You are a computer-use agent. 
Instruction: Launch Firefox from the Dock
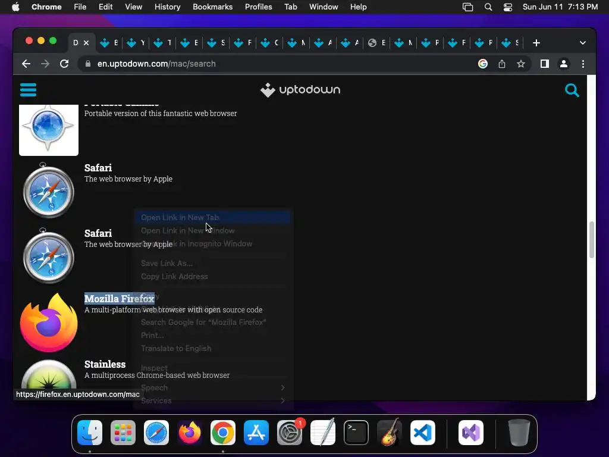190,433
